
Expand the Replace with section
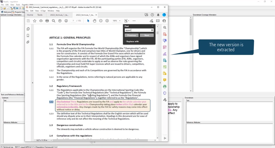(x=132, y=42)
